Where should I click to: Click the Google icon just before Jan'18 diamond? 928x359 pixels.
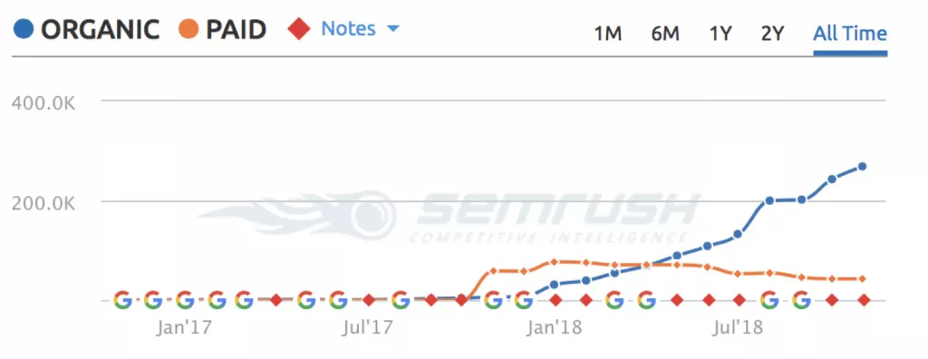(x=524, y=300)
